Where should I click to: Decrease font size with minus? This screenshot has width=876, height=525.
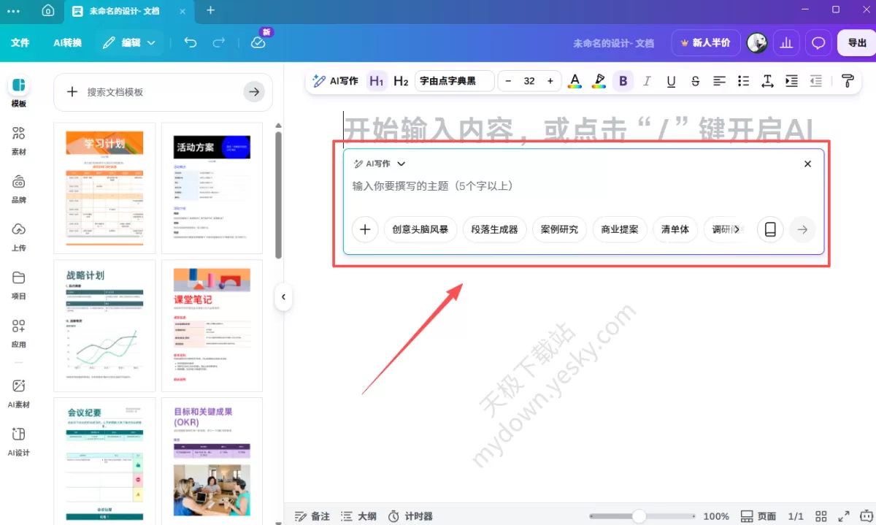(x=509, y=81)
